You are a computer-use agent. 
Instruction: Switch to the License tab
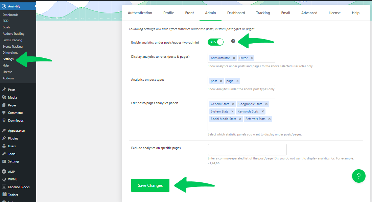334,13
